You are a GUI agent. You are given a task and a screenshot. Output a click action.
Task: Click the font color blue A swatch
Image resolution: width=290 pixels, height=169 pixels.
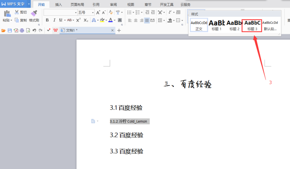point(111,20)
